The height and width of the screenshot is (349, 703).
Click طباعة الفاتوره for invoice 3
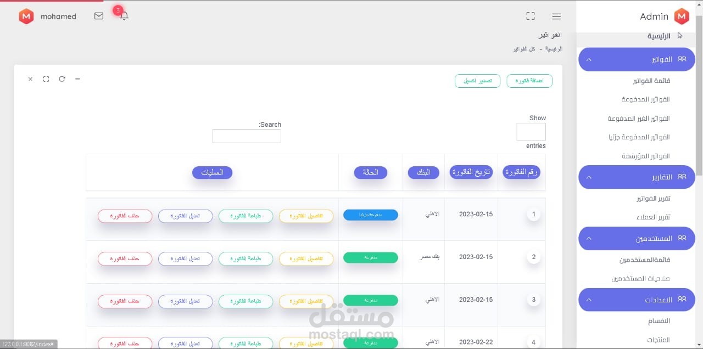point(246,301)
